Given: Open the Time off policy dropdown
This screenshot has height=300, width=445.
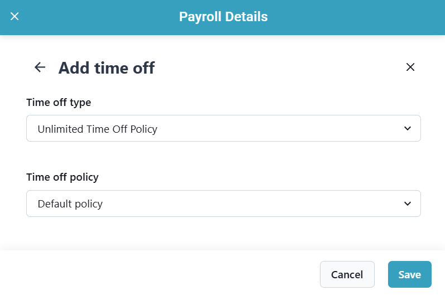Looking at the screenshot, I should coord(223,204).
